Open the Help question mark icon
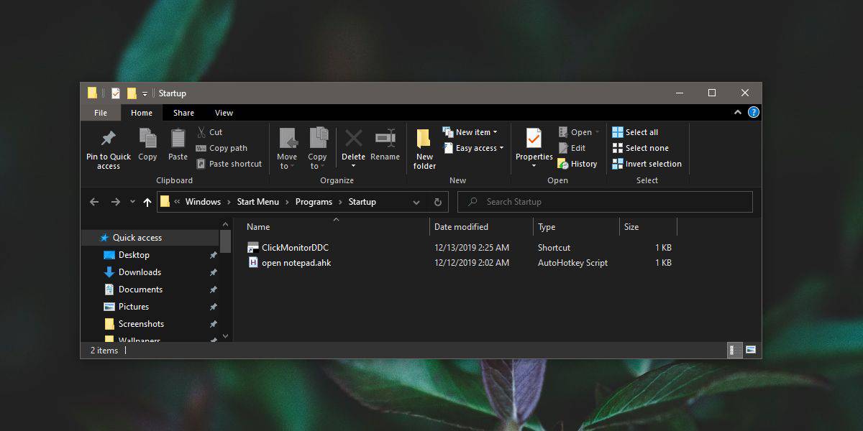The image size is (863, 431). click(754, 112)
